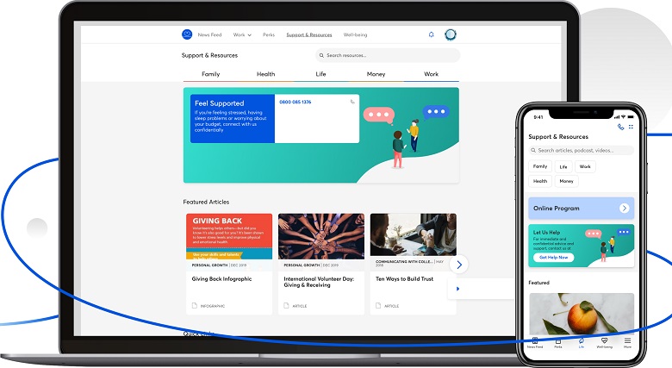The height and width of the screenshot is (368, 672).
Task: Tap the phone call icon on mobile app
Action: point(620,127)
